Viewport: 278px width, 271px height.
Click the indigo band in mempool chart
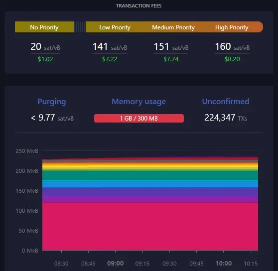[x=150, y=192]
